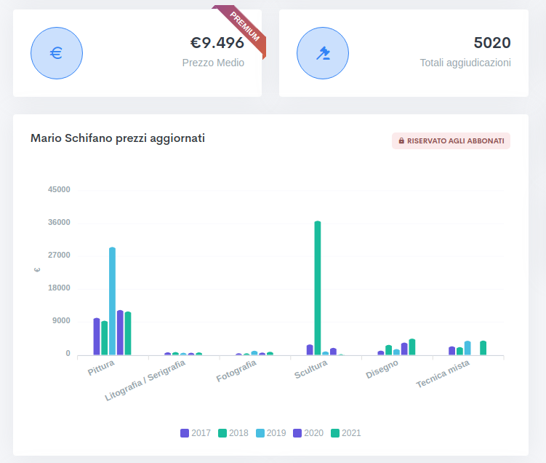546x463 pixels.
Task: Click the 9000 y-axis value
Action: tap(61, 321)
